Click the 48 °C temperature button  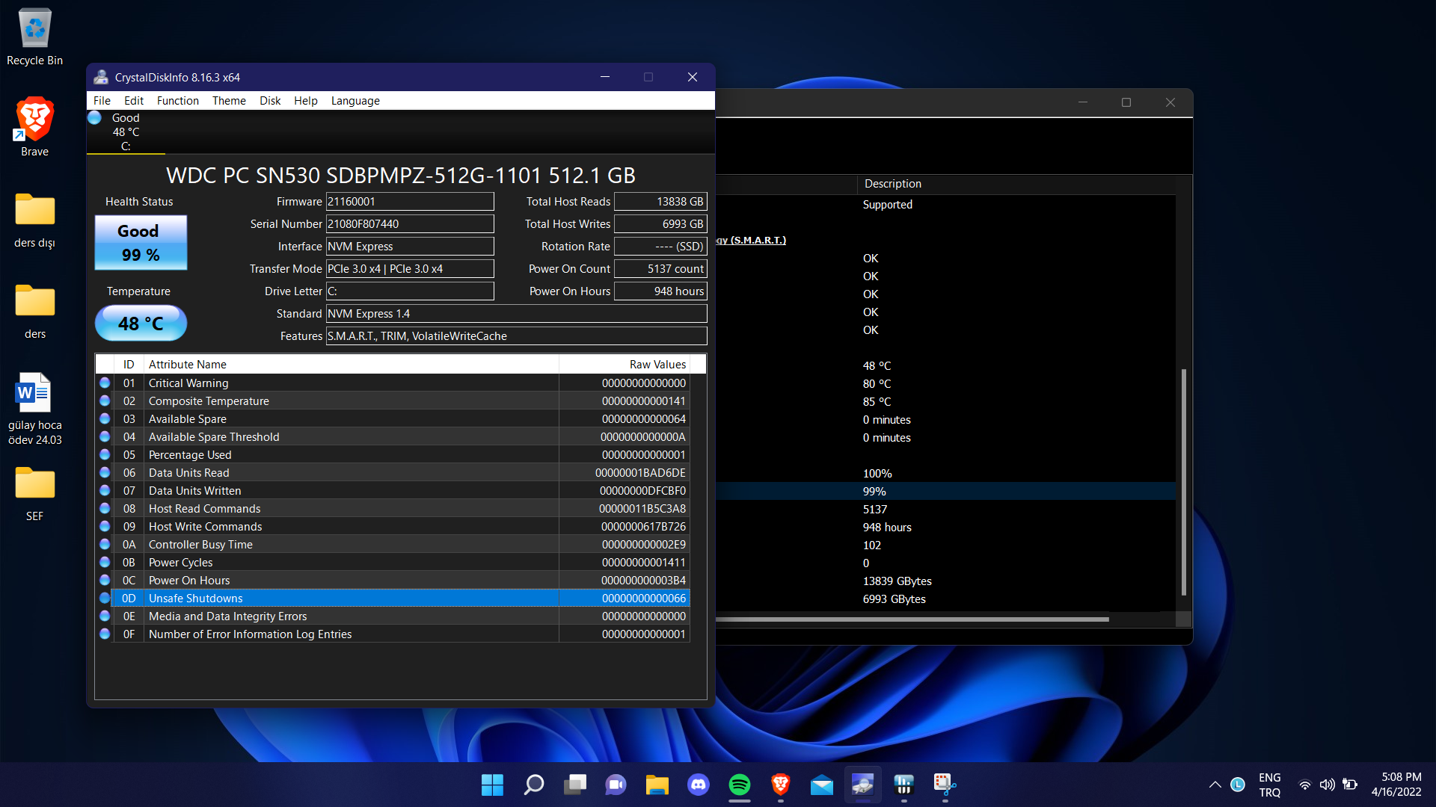click(x=141, y=324)
